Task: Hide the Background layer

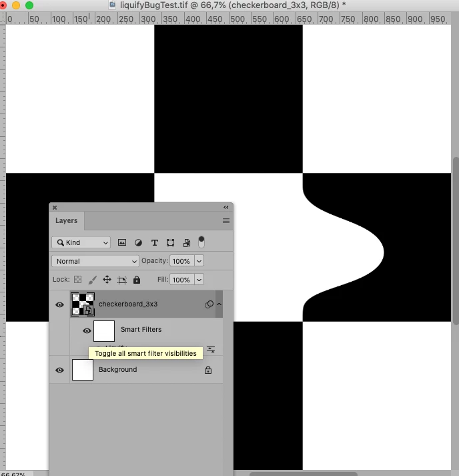Action: (x=59, y=370)
